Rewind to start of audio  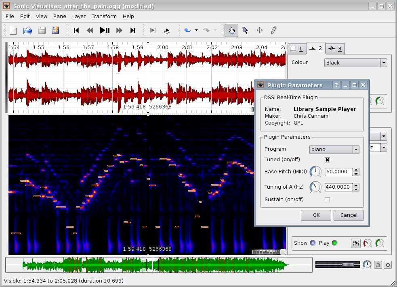(x=76, y=30)
